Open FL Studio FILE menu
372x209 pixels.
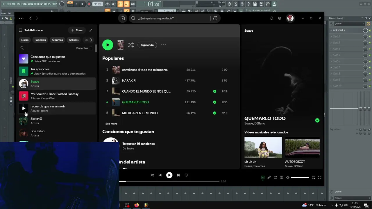3,4
